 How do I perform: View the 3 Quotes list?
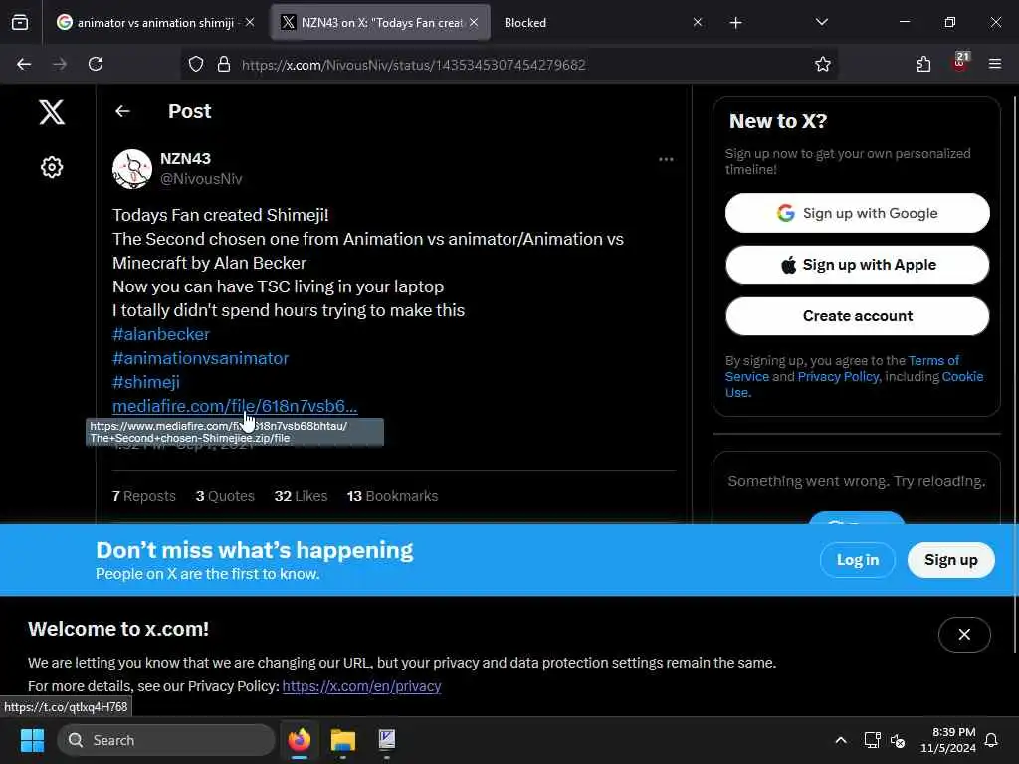[x=225, y=496]
